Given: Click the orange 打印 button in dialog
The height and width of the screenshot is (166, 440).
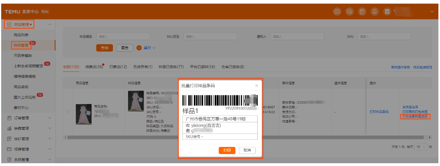Looking at the screenshot, I should tap(227, 151).
